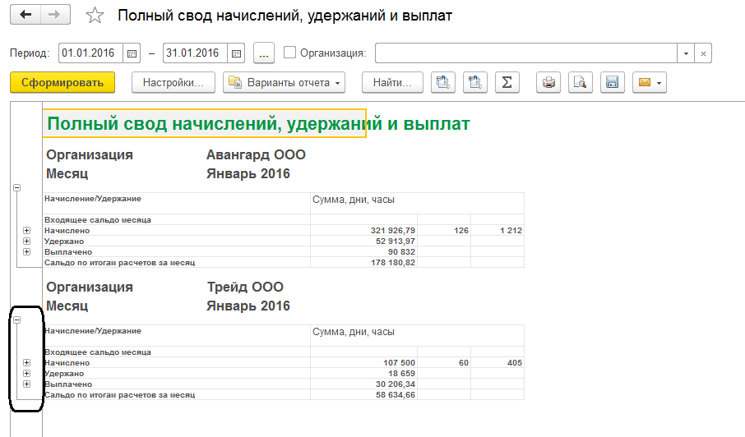Expand Удержано row under Авангард ООО
The height and width of the screenshot is (437, 745).
pos(27,241)
